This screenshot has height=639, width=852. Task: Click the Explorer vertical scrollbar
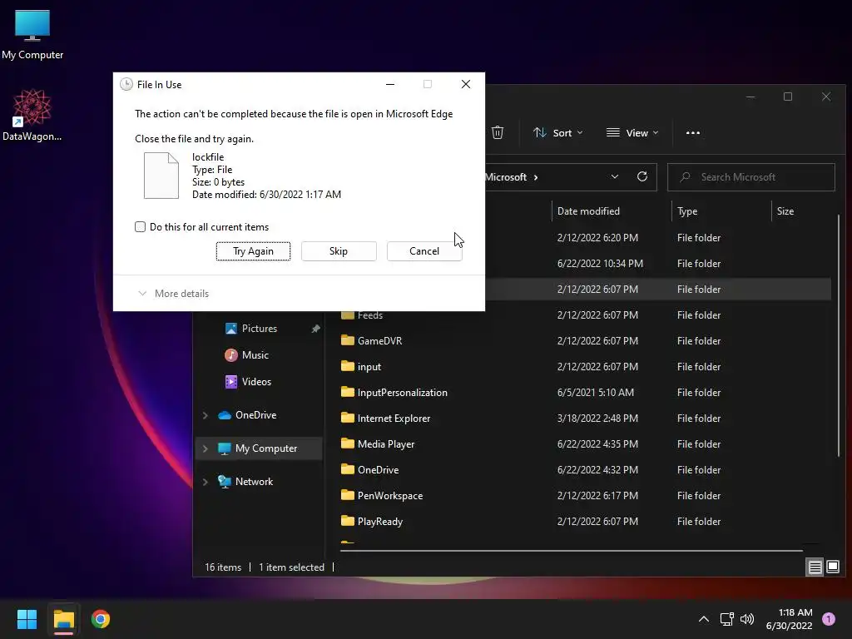click(839, 337)
